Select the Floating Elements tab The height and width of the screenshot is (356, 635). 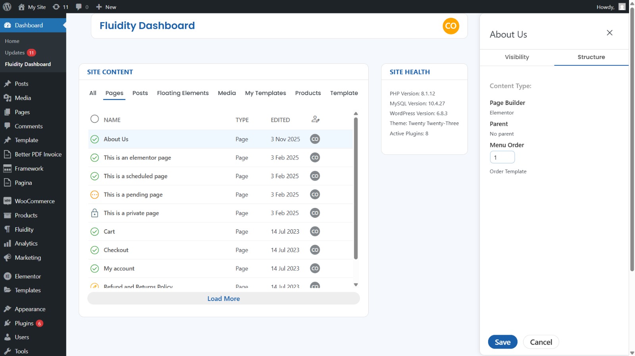pos(183,93)
